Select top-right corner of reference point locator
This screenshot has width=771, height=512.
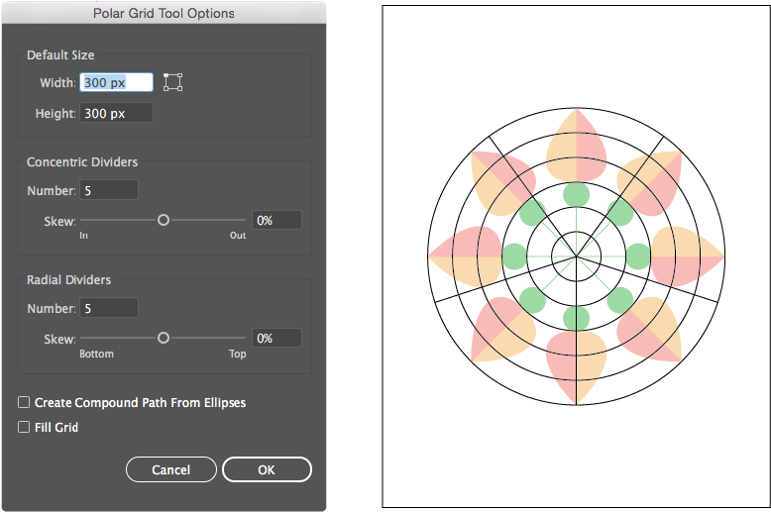pos(181,75)
